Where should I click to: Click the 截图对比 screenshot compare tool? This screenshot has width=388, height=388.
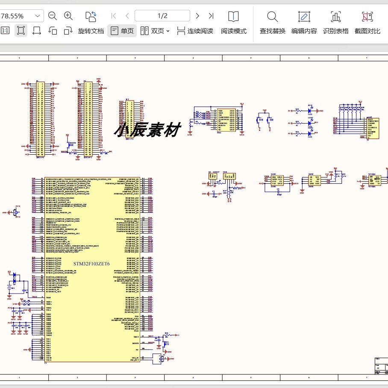click(x=367, y=23)
